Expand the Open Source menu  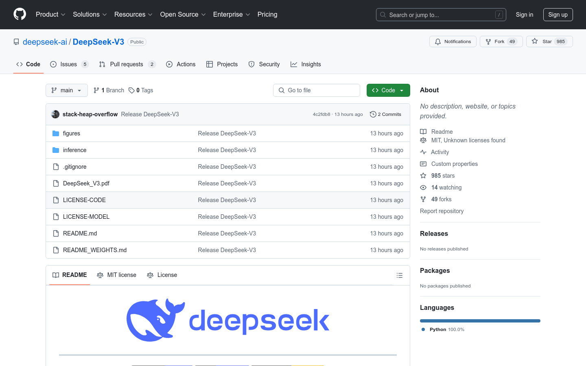(183, 15)
